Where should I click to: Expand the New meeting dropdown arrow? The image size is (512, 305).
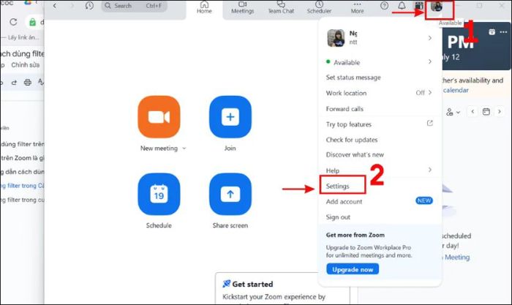pos(184,148)
